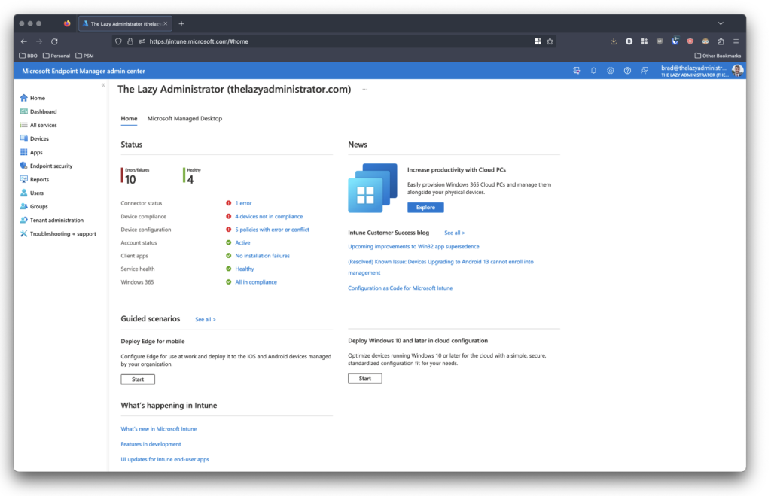Open PSM bookmarks folder
This screenshot has height=496, width=771.
pyautogui.click(x=84, y=56)
